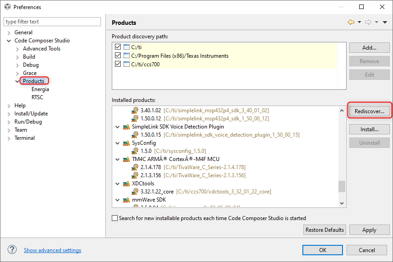
Task: Enable search for new installable products
Action: click(114, 218)
